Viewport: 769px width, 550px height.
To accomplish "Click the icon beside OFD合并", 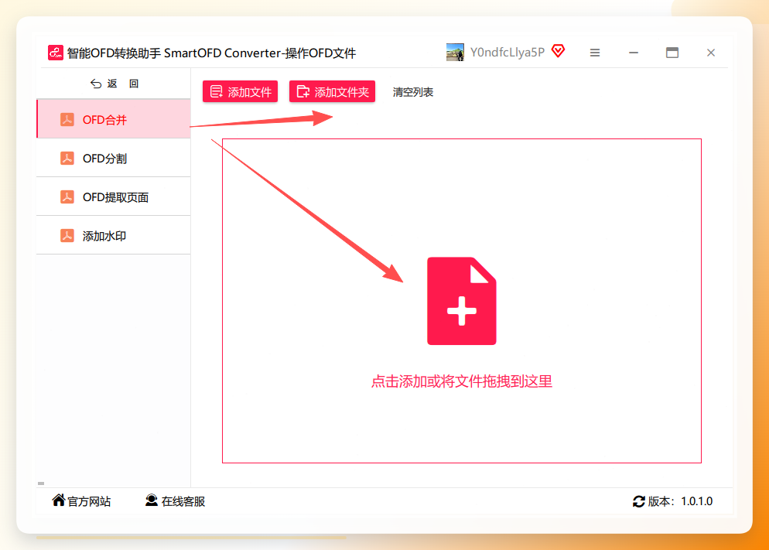I will pos(67,119).
